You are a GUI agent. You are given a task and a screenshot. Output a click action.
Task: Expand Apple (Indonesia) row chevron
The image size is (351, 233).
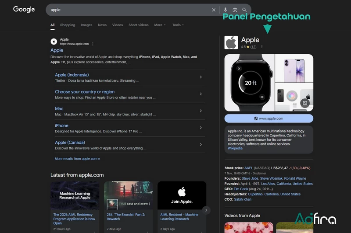pos(201,77)
